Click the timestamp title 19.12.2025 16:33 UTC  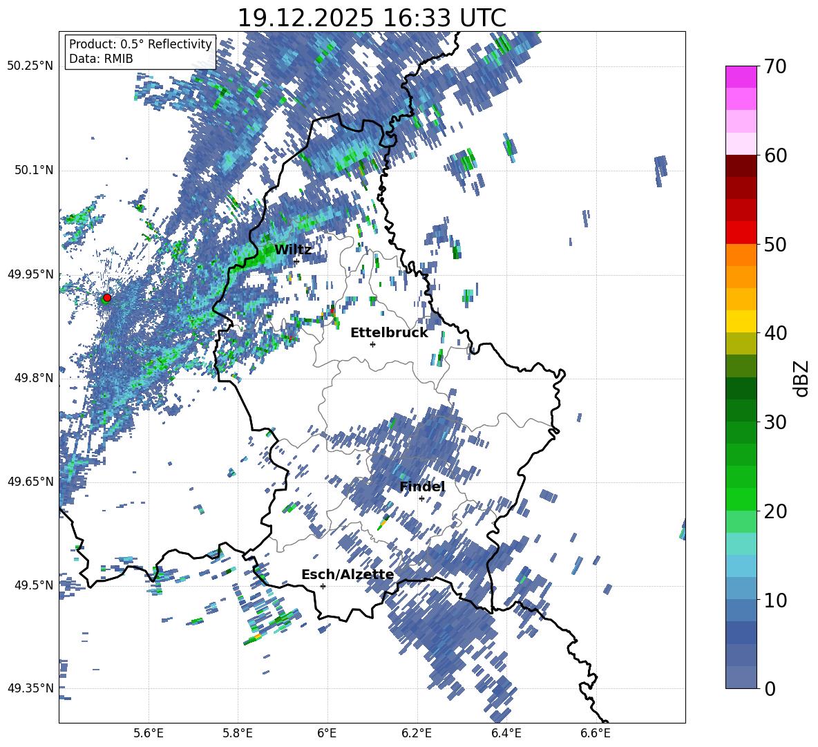pos(372,18)
